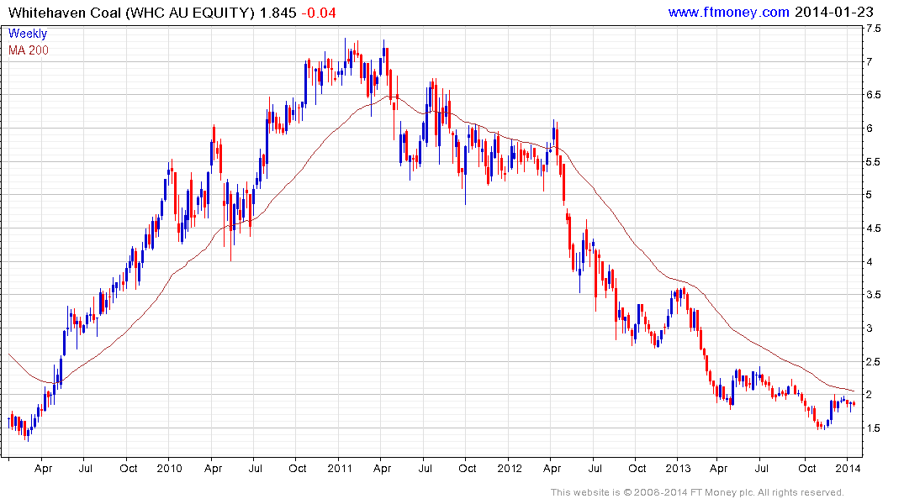Select the Whitehaven Coal (WHC AU EQUITY) title
The width and height of the screenshot is (904, 504).
pos(131,13)
